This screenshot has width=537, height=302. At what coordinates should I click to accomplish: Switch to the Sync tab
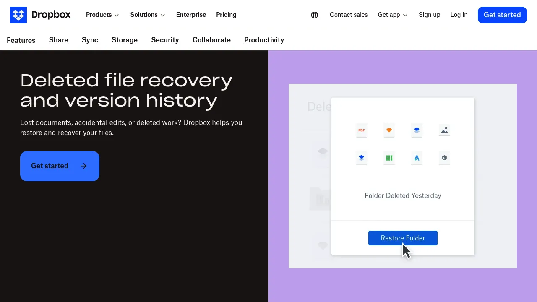point(90,40)
